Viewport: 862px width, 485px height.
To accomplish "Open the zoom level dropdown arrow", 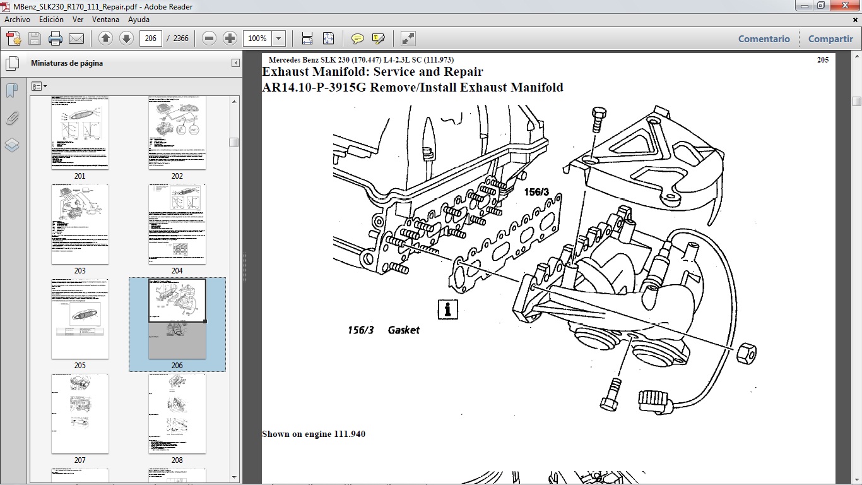I will click(x=279, y=39).
